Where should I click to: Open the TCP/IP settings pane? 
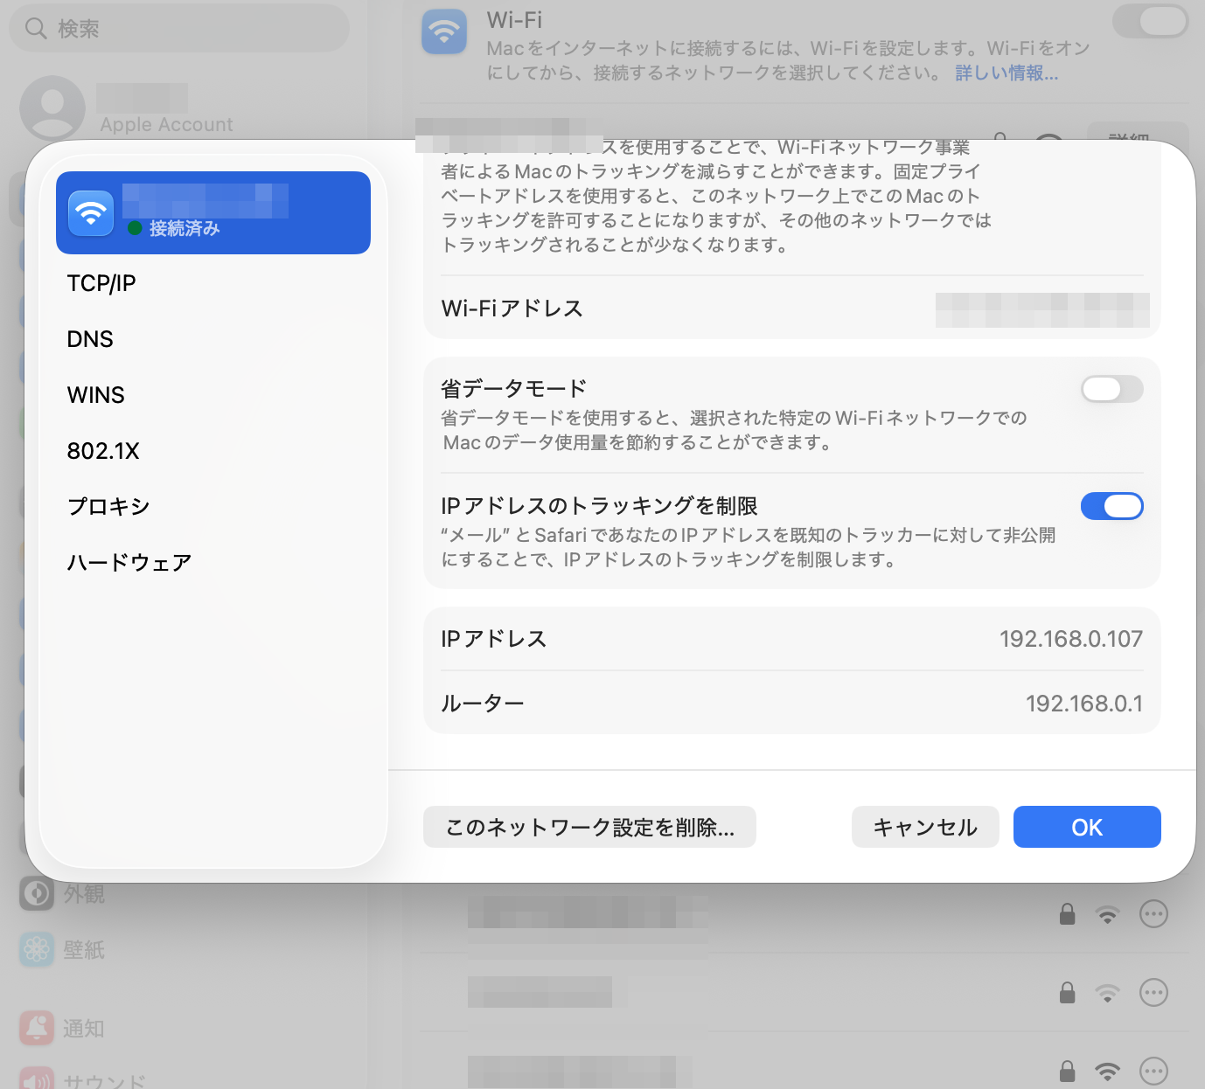click(101, 283)
